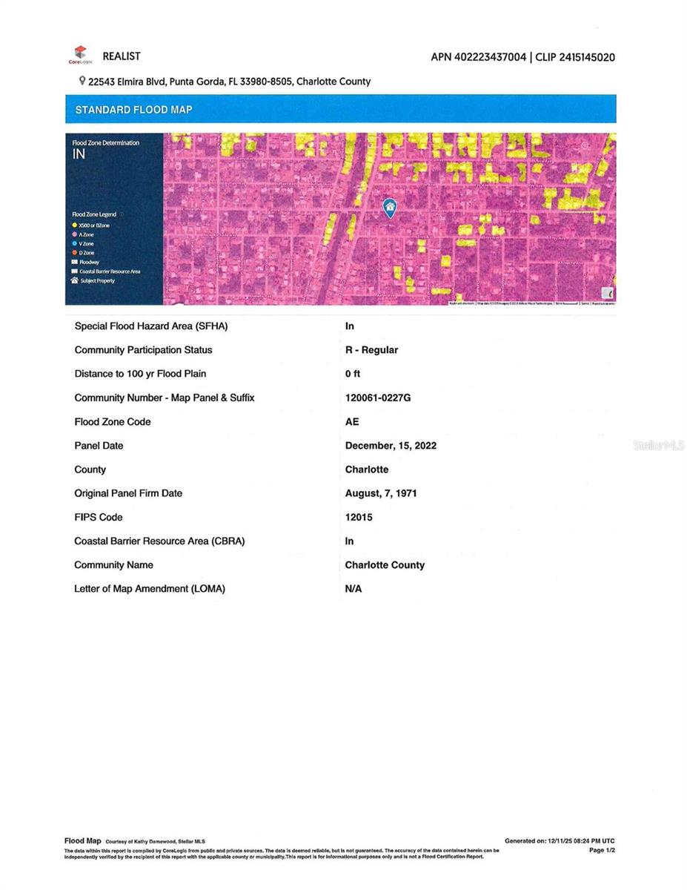687x890 pixels.
Task: Click the pink A Zone legend dot
Action: point(74,234)
